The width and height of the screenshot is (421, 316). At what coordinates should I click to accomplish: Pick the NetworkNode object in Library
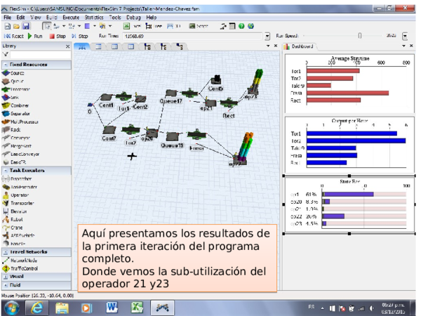[x=20, y=261]
